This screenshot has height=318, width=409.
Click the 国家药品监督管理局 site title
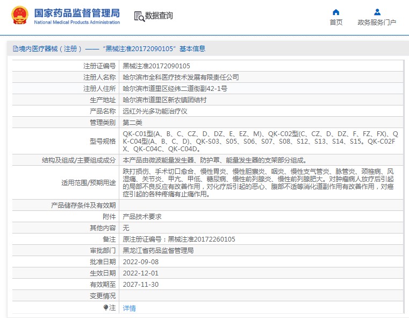tap(76, 13)
